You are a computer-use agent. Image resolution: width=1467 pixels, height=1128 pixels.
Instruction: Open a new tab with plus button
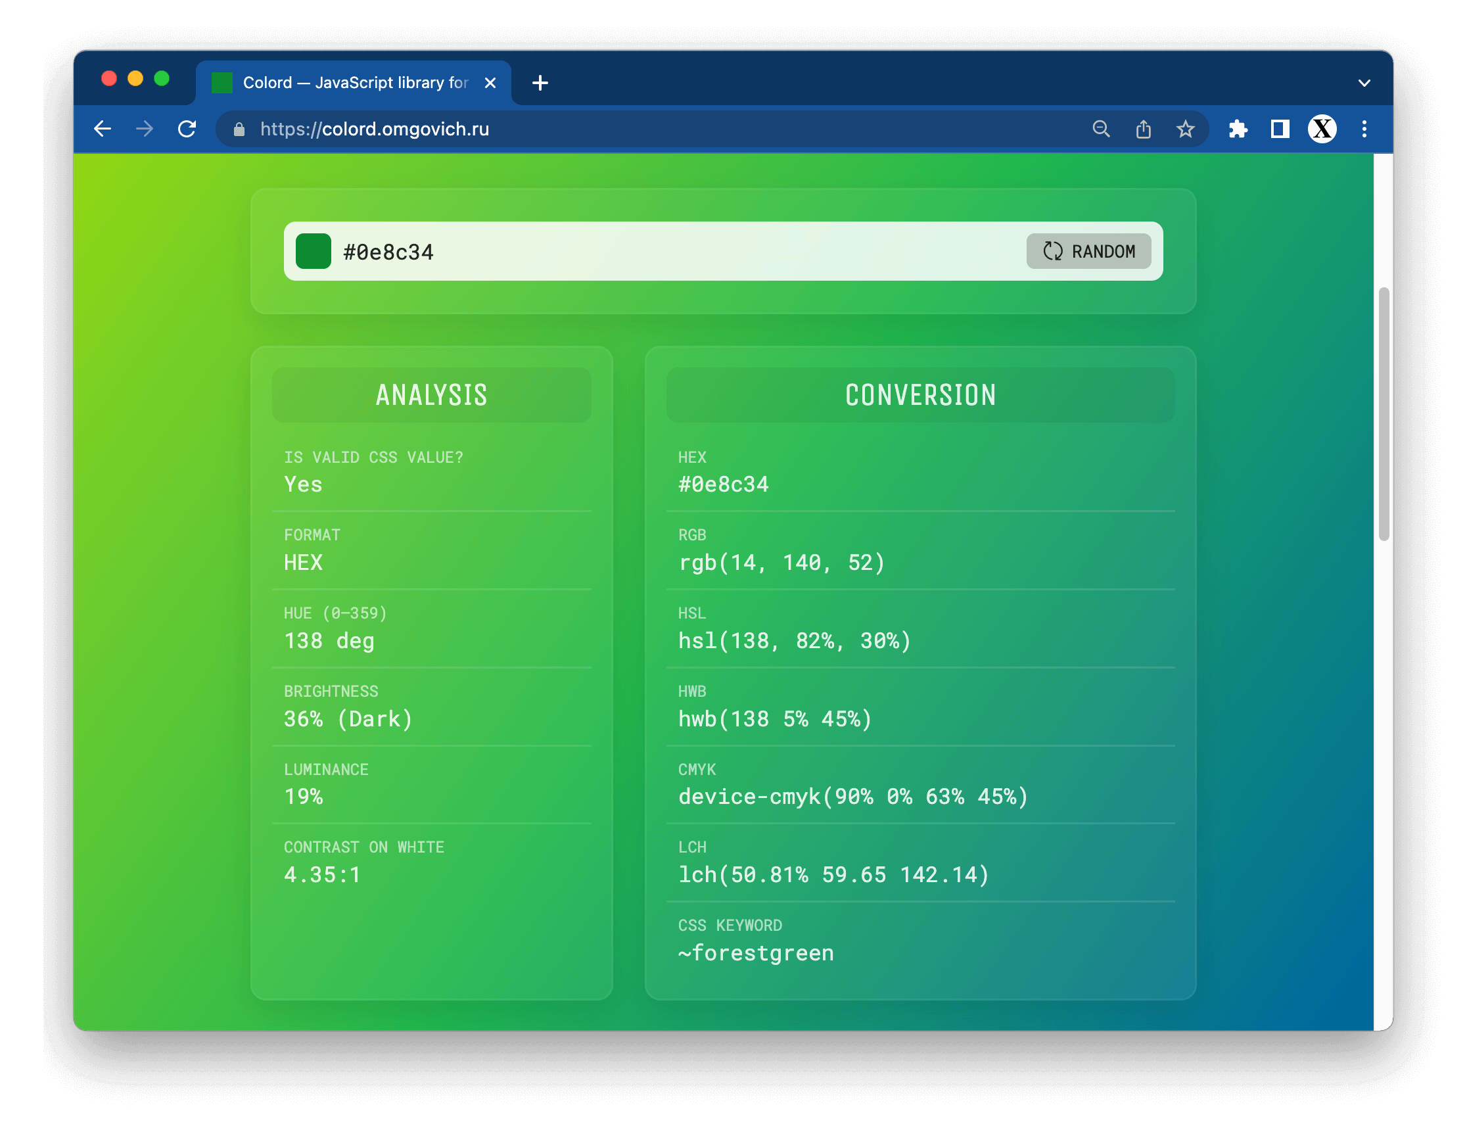pyautogui.click(x=540, y=83)
